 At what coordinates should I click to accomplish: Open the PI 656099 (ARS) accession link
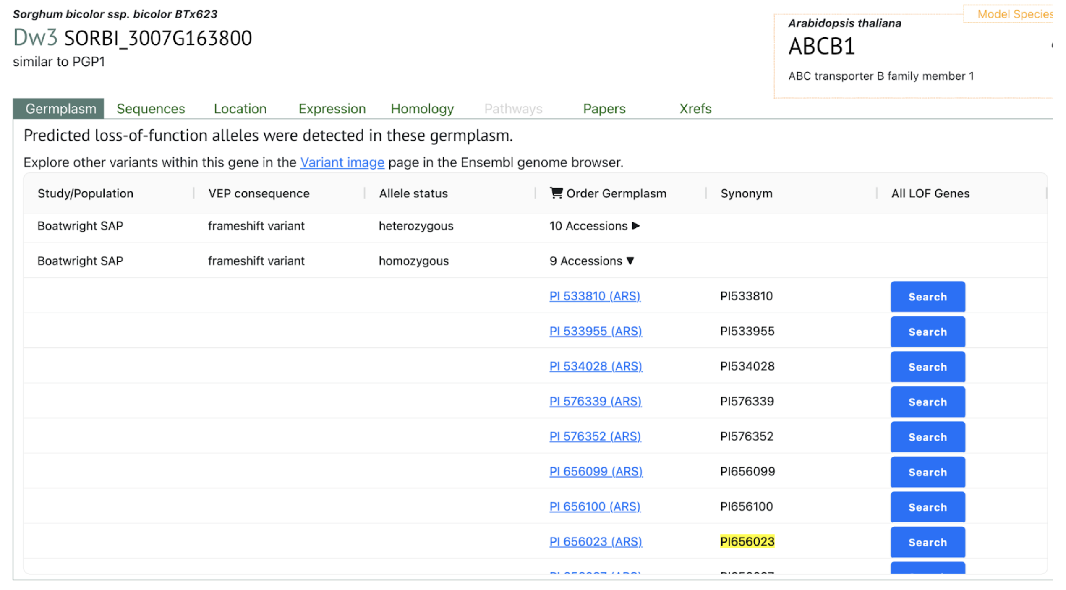click(x=596, y=472)
